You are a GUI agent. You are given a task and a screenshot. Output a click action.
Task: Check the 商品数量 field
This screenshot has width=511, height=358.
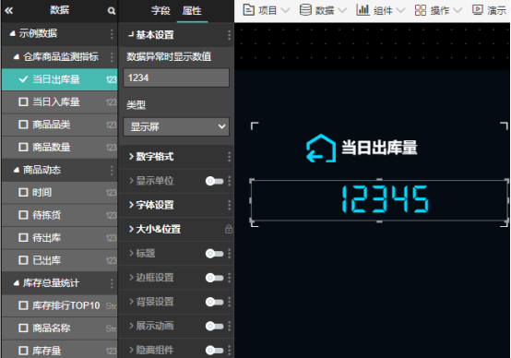(23, 147)
